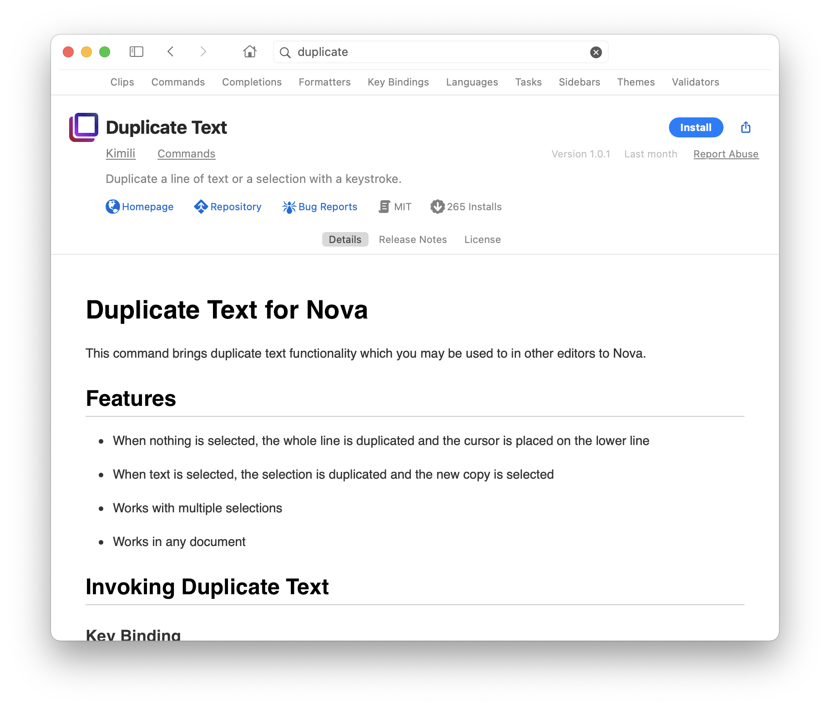
Task: Open the License tab
Action: click(482, 239)
